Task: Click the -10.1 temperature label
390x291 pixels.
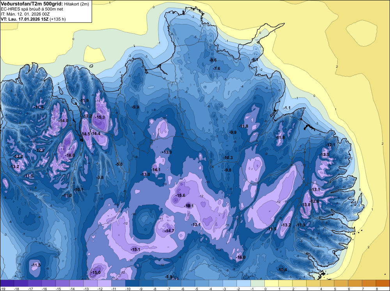Action: click(x=79, y=189)
